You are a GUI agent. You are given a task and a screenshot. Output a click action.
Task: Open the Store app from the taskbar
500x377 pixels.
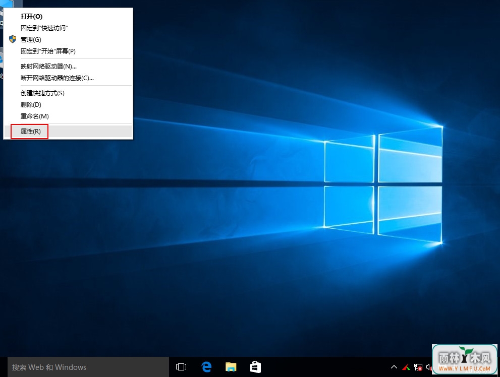click(x=255, y=367)
